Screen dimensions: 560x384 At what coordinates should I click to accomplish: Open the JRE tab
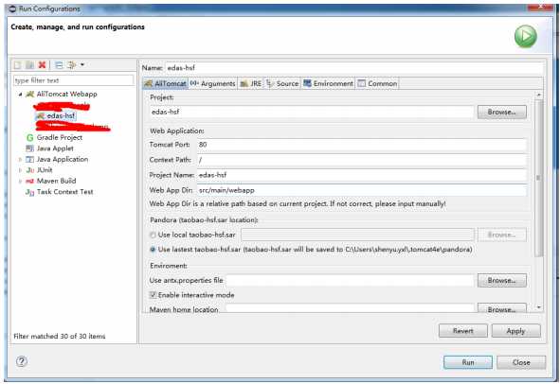click(251, 83)
